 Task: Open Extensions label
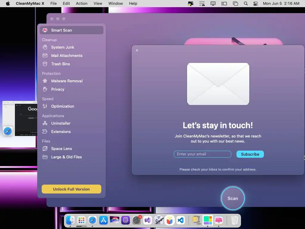click(61, 131)
